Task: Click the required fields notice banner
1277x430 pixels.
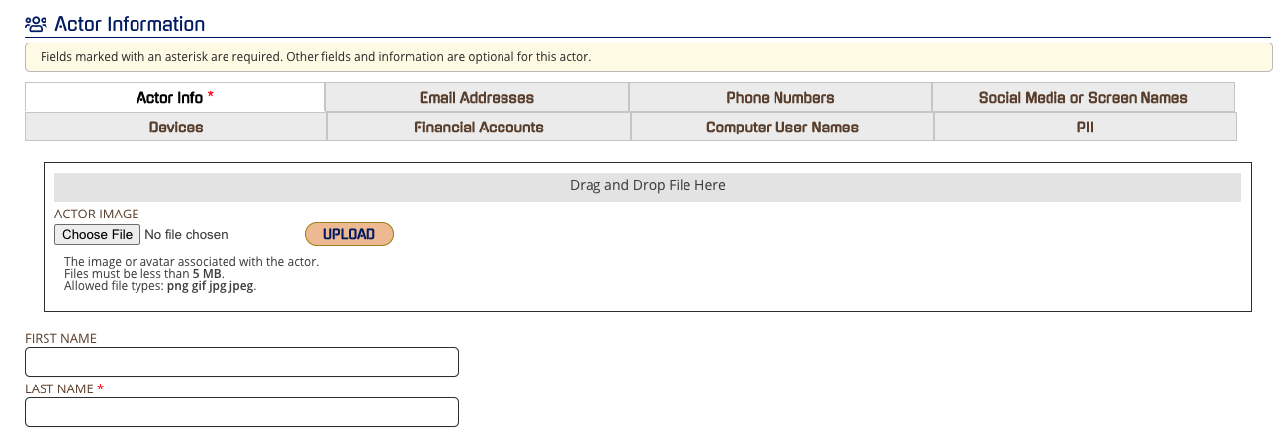Action: click(x=648, y=57)
